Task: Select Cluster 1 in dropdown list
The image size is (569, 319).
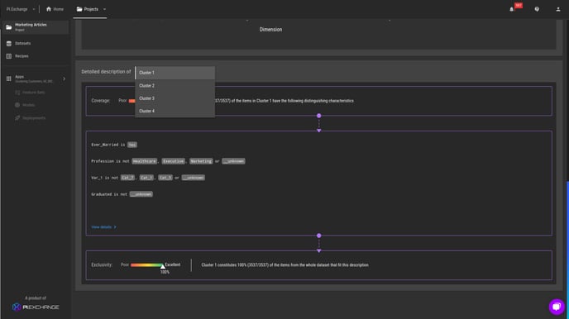Action: tap(175, 73)
